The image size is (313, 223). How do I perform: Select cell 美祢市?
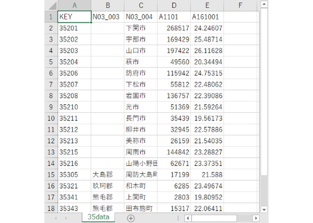[x=141, y=141]
